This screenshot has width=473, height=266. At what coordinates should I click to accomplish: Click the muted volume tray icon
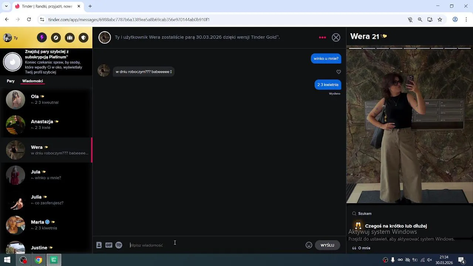click(430, 260)
